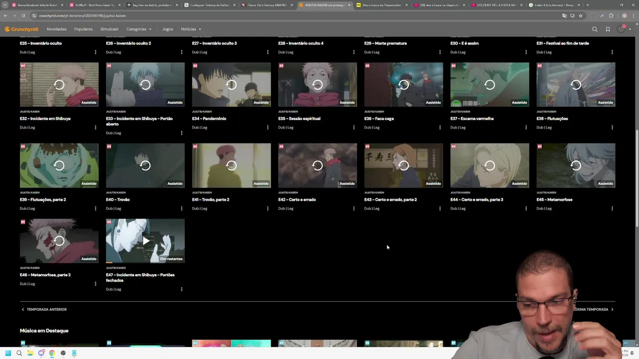Switch to the Arena Breakout browser tab
Image resolution: width=639 pixels, height=359 pixels.
[37, 5]
